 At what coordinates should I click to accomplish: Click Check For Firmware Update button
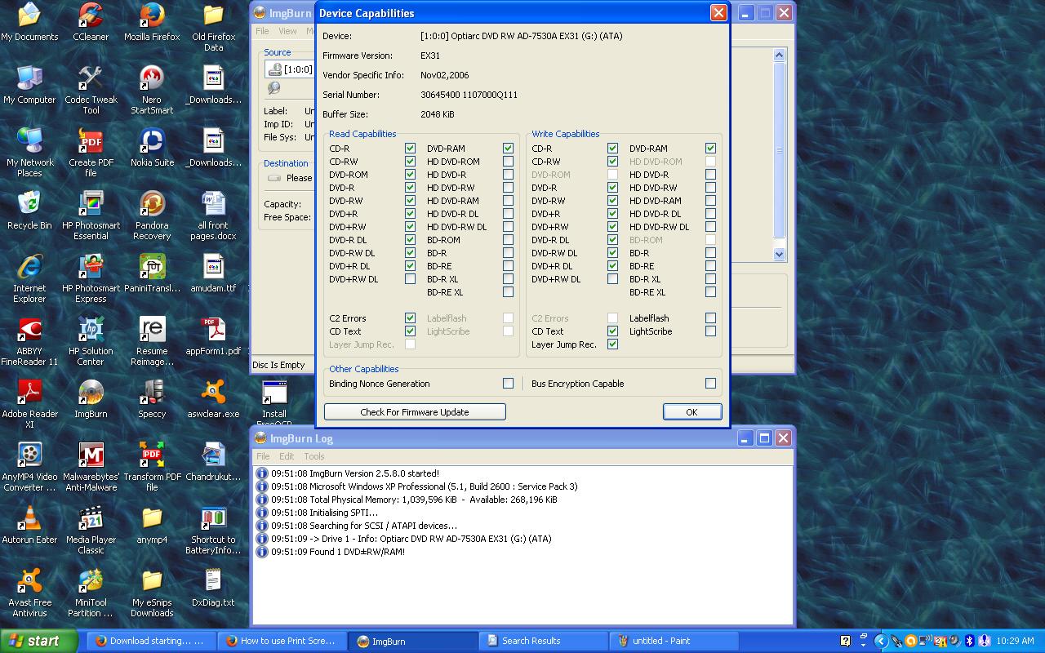point(415,412)
